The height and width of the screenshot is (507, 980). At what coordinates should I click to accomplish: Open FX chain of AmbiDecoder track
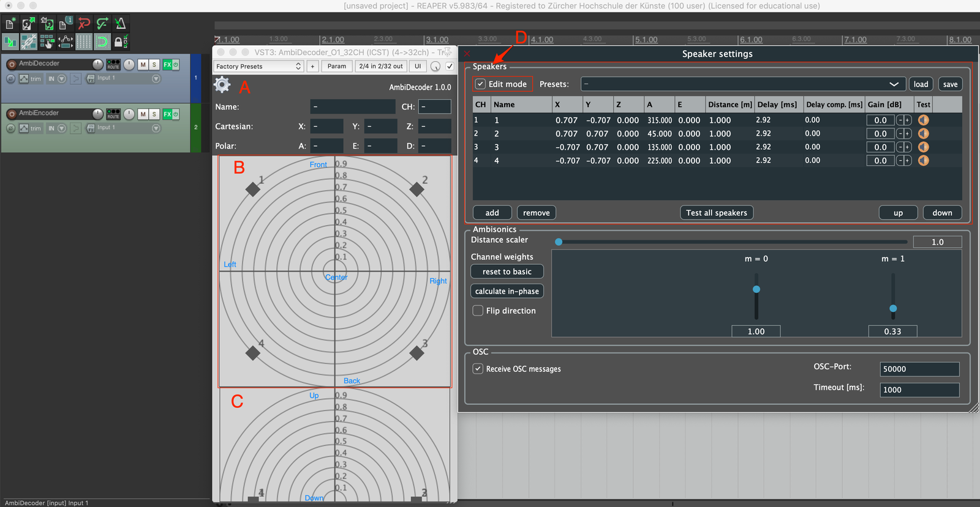[167, 64]
